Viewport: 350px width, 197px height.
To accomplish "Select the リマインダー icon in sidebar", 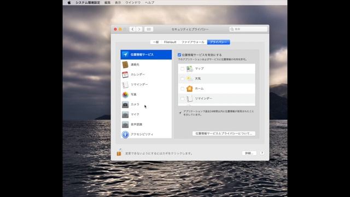I will tap(125, 85).
